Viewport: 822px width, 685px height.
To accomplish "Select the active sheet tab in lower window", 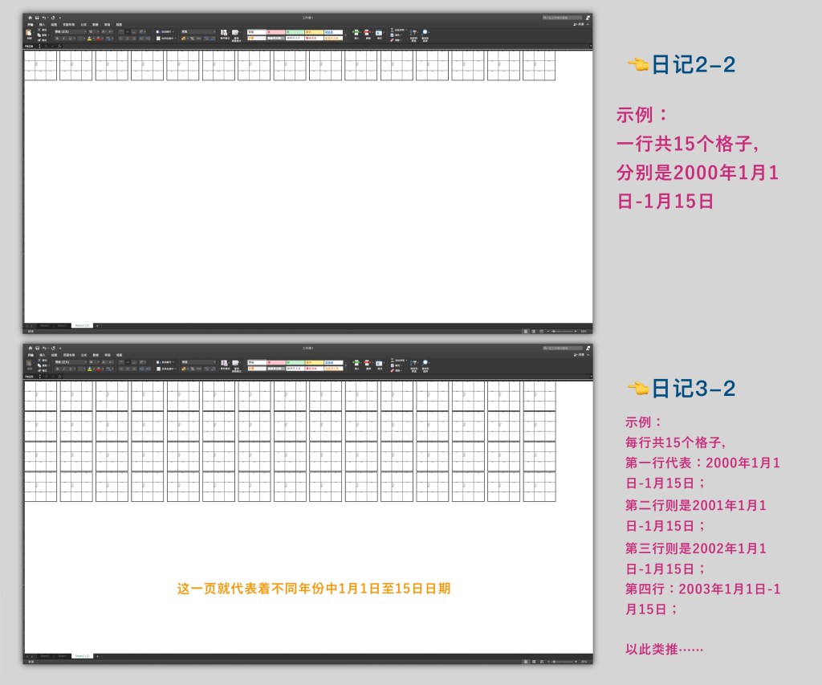I will tap(82, 656).
